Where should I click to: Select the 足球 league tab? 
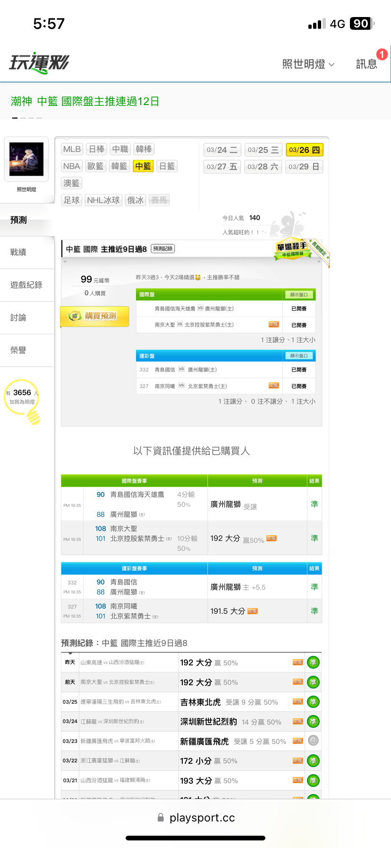(72, 200)
